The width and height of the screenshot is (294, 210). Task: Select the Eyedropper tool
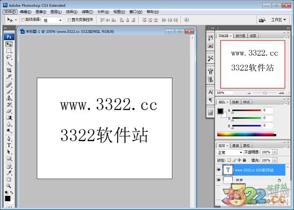(9, 173)
